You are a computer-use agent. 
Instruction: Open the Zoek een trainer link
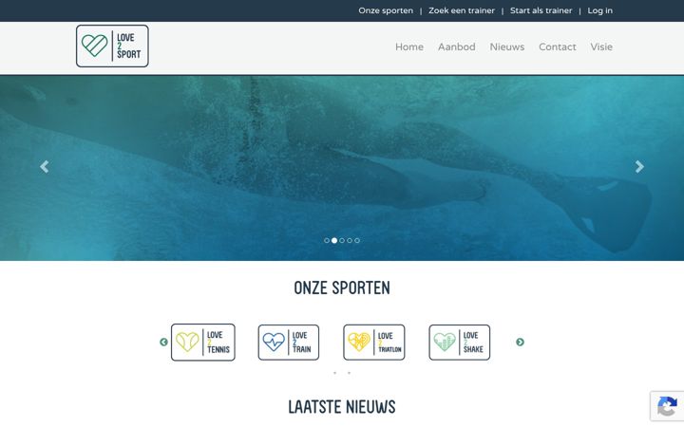[x=462, y=10]
